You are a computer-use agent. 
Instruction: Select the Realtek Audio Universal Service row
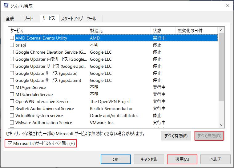[45, 109]
